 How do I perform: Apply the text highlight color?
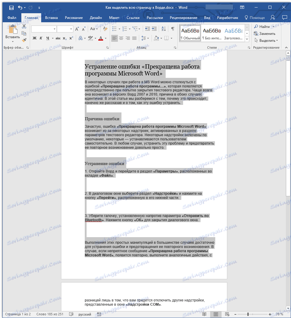pyautogui.click(x=90, y=38)
